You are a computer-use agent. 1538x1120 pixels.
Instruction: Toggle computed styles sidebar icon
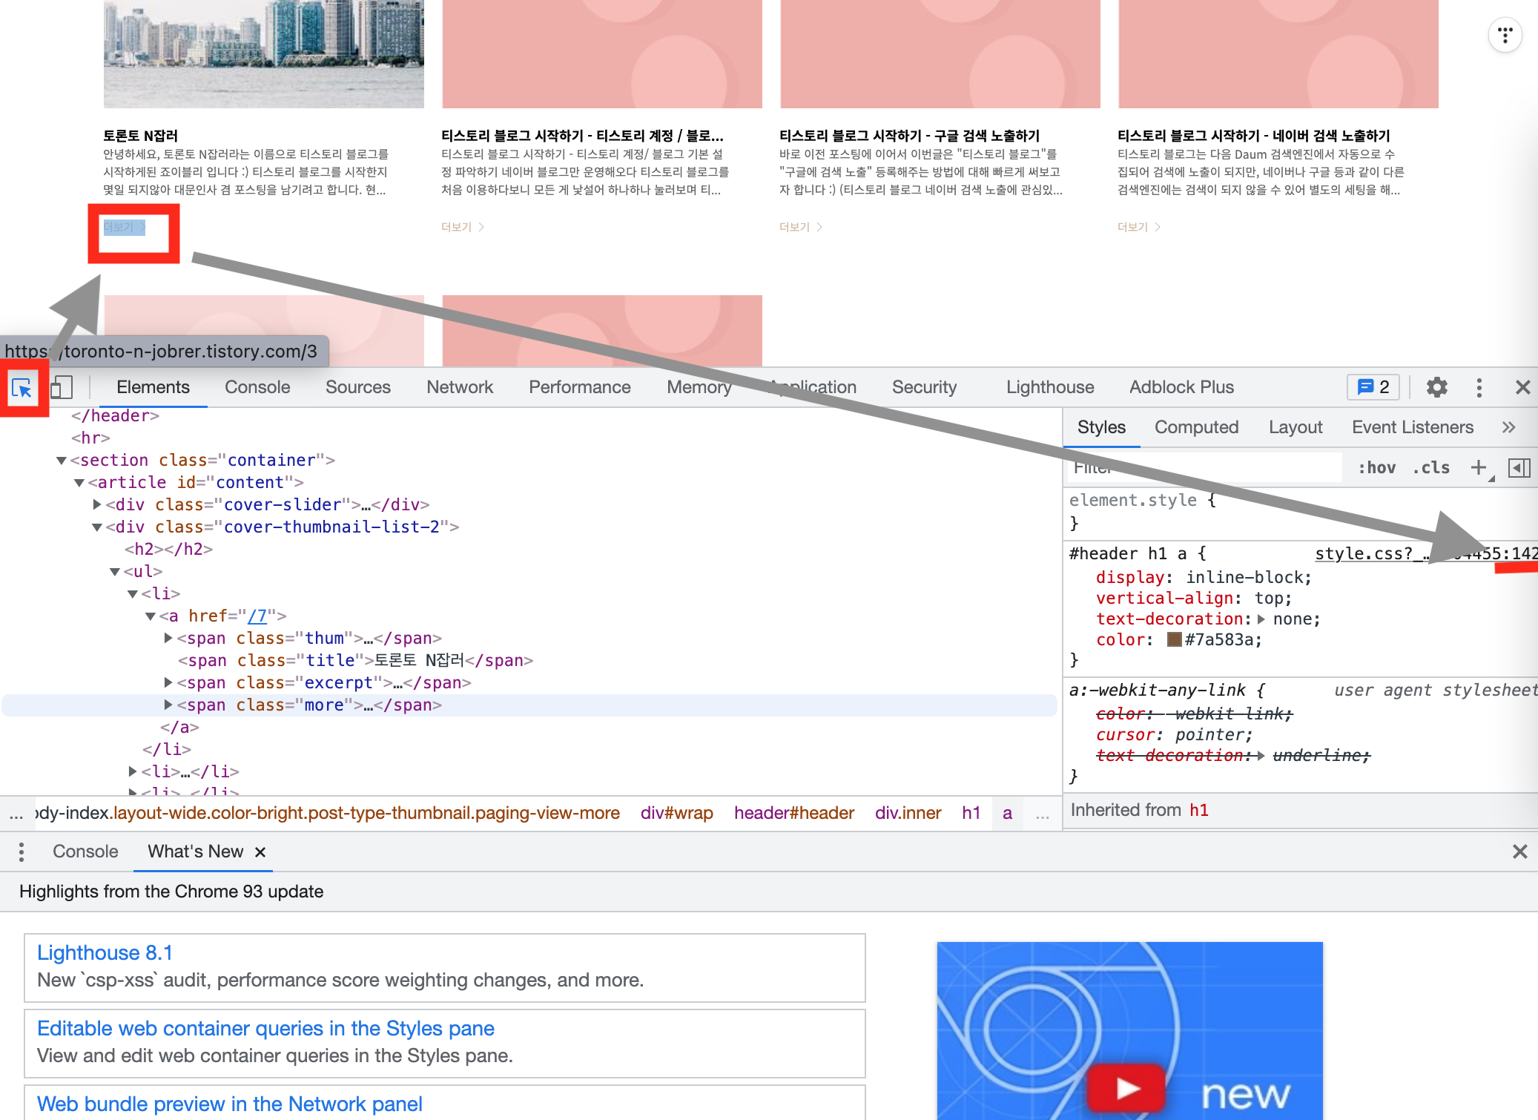coord(1519,467)
